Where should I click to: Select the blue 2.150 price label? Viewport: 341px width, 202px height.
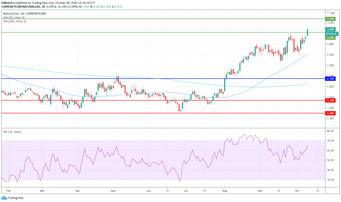tap(330, 79)
